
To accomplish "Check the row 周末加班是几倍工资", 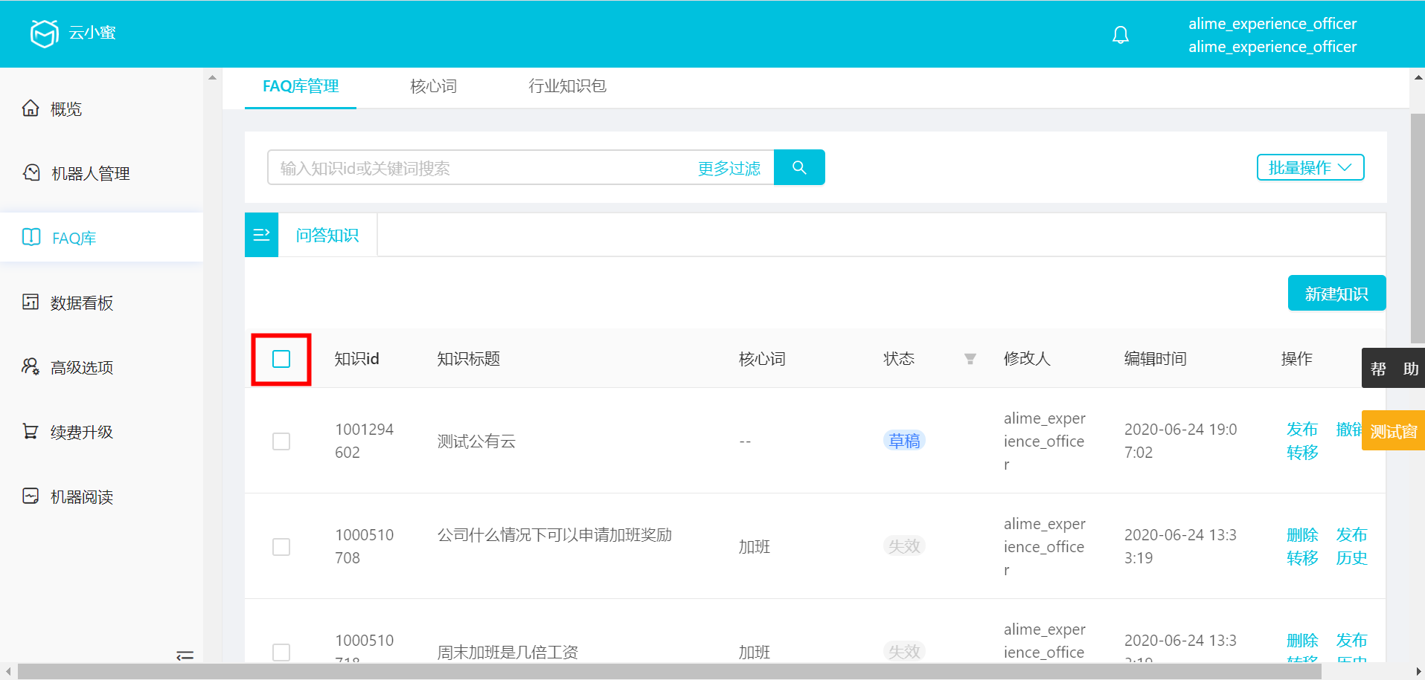I will click(281, 652).
